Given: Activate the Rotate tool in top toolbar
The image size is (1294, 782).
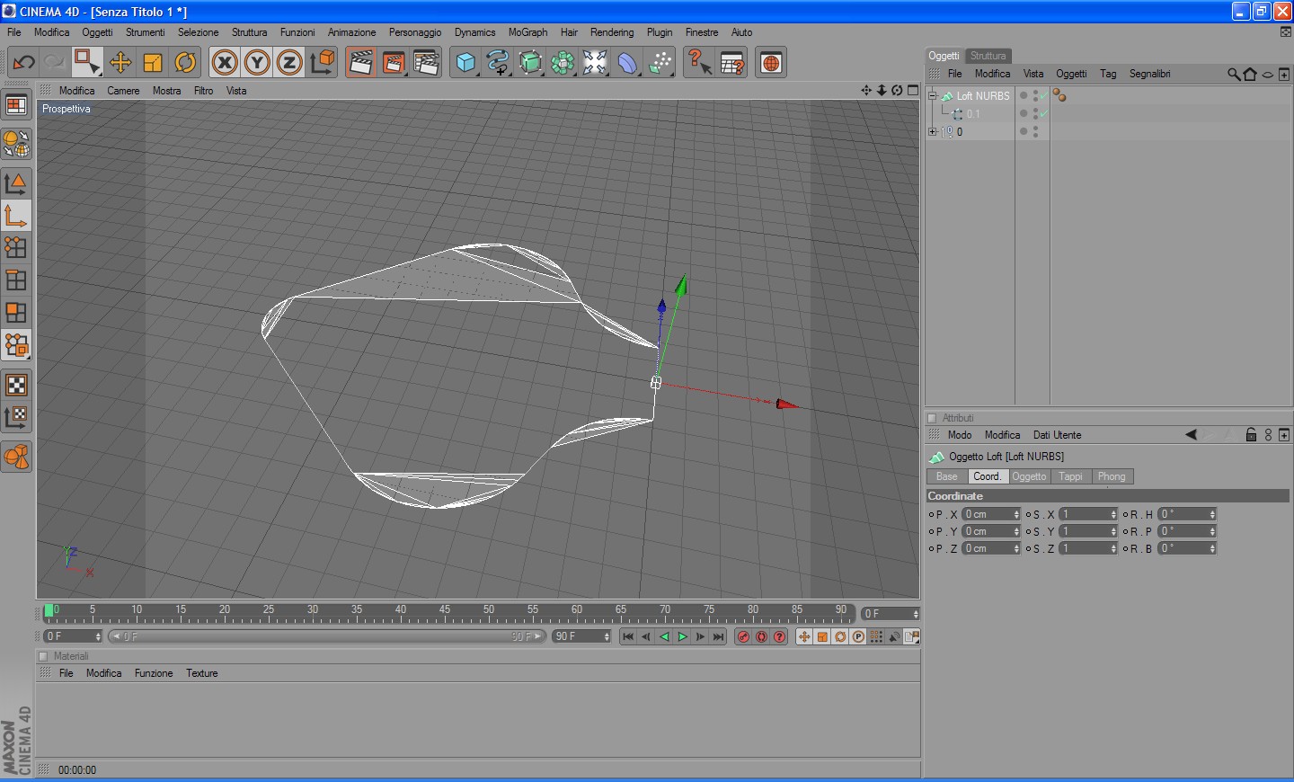Looking at the screenshot, I should point(185,63).
